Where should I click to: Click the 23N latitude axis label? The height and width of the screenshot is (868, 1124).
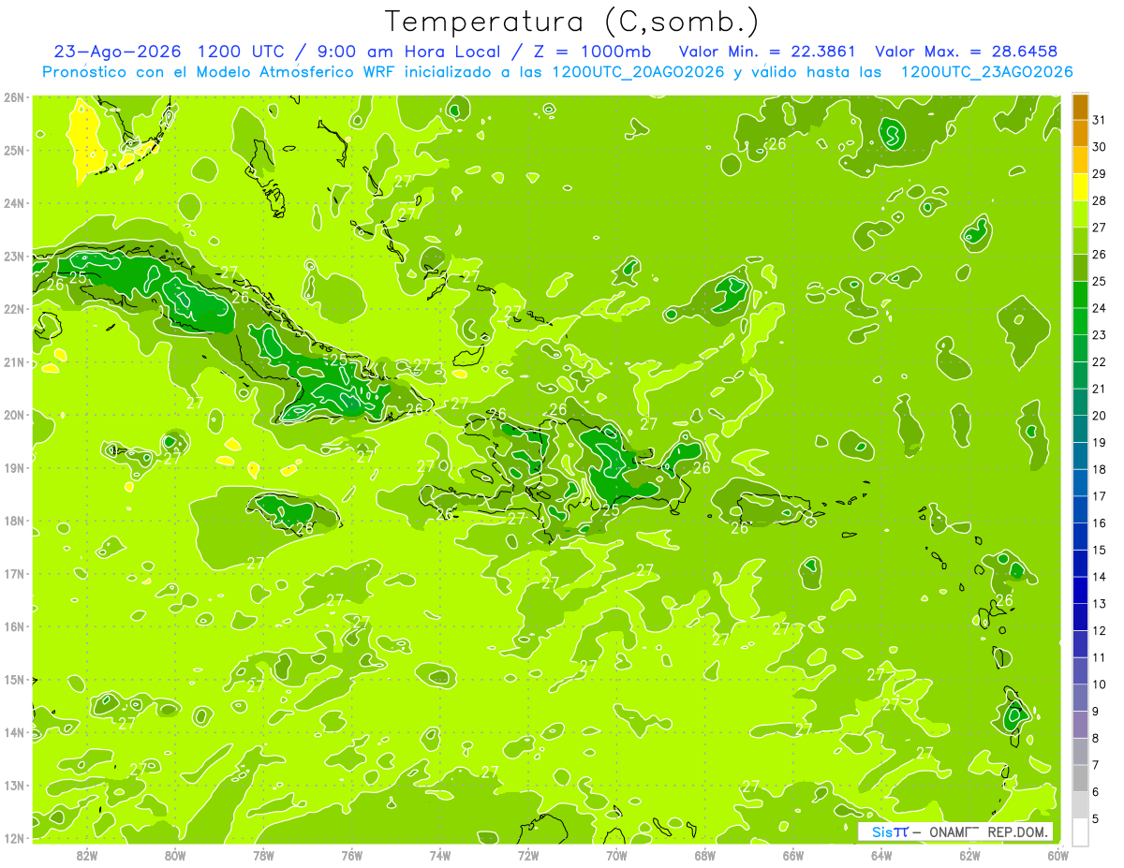[x=13, y=257]
